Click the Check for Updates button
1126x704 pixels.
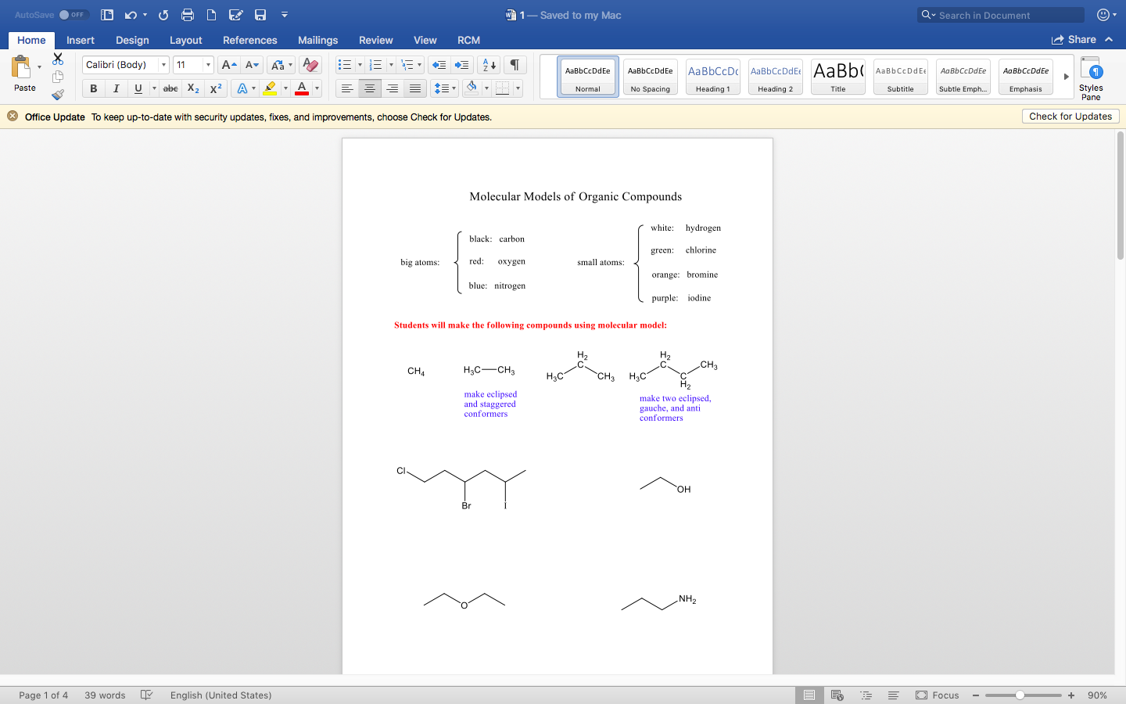(x=1070, y=116)
